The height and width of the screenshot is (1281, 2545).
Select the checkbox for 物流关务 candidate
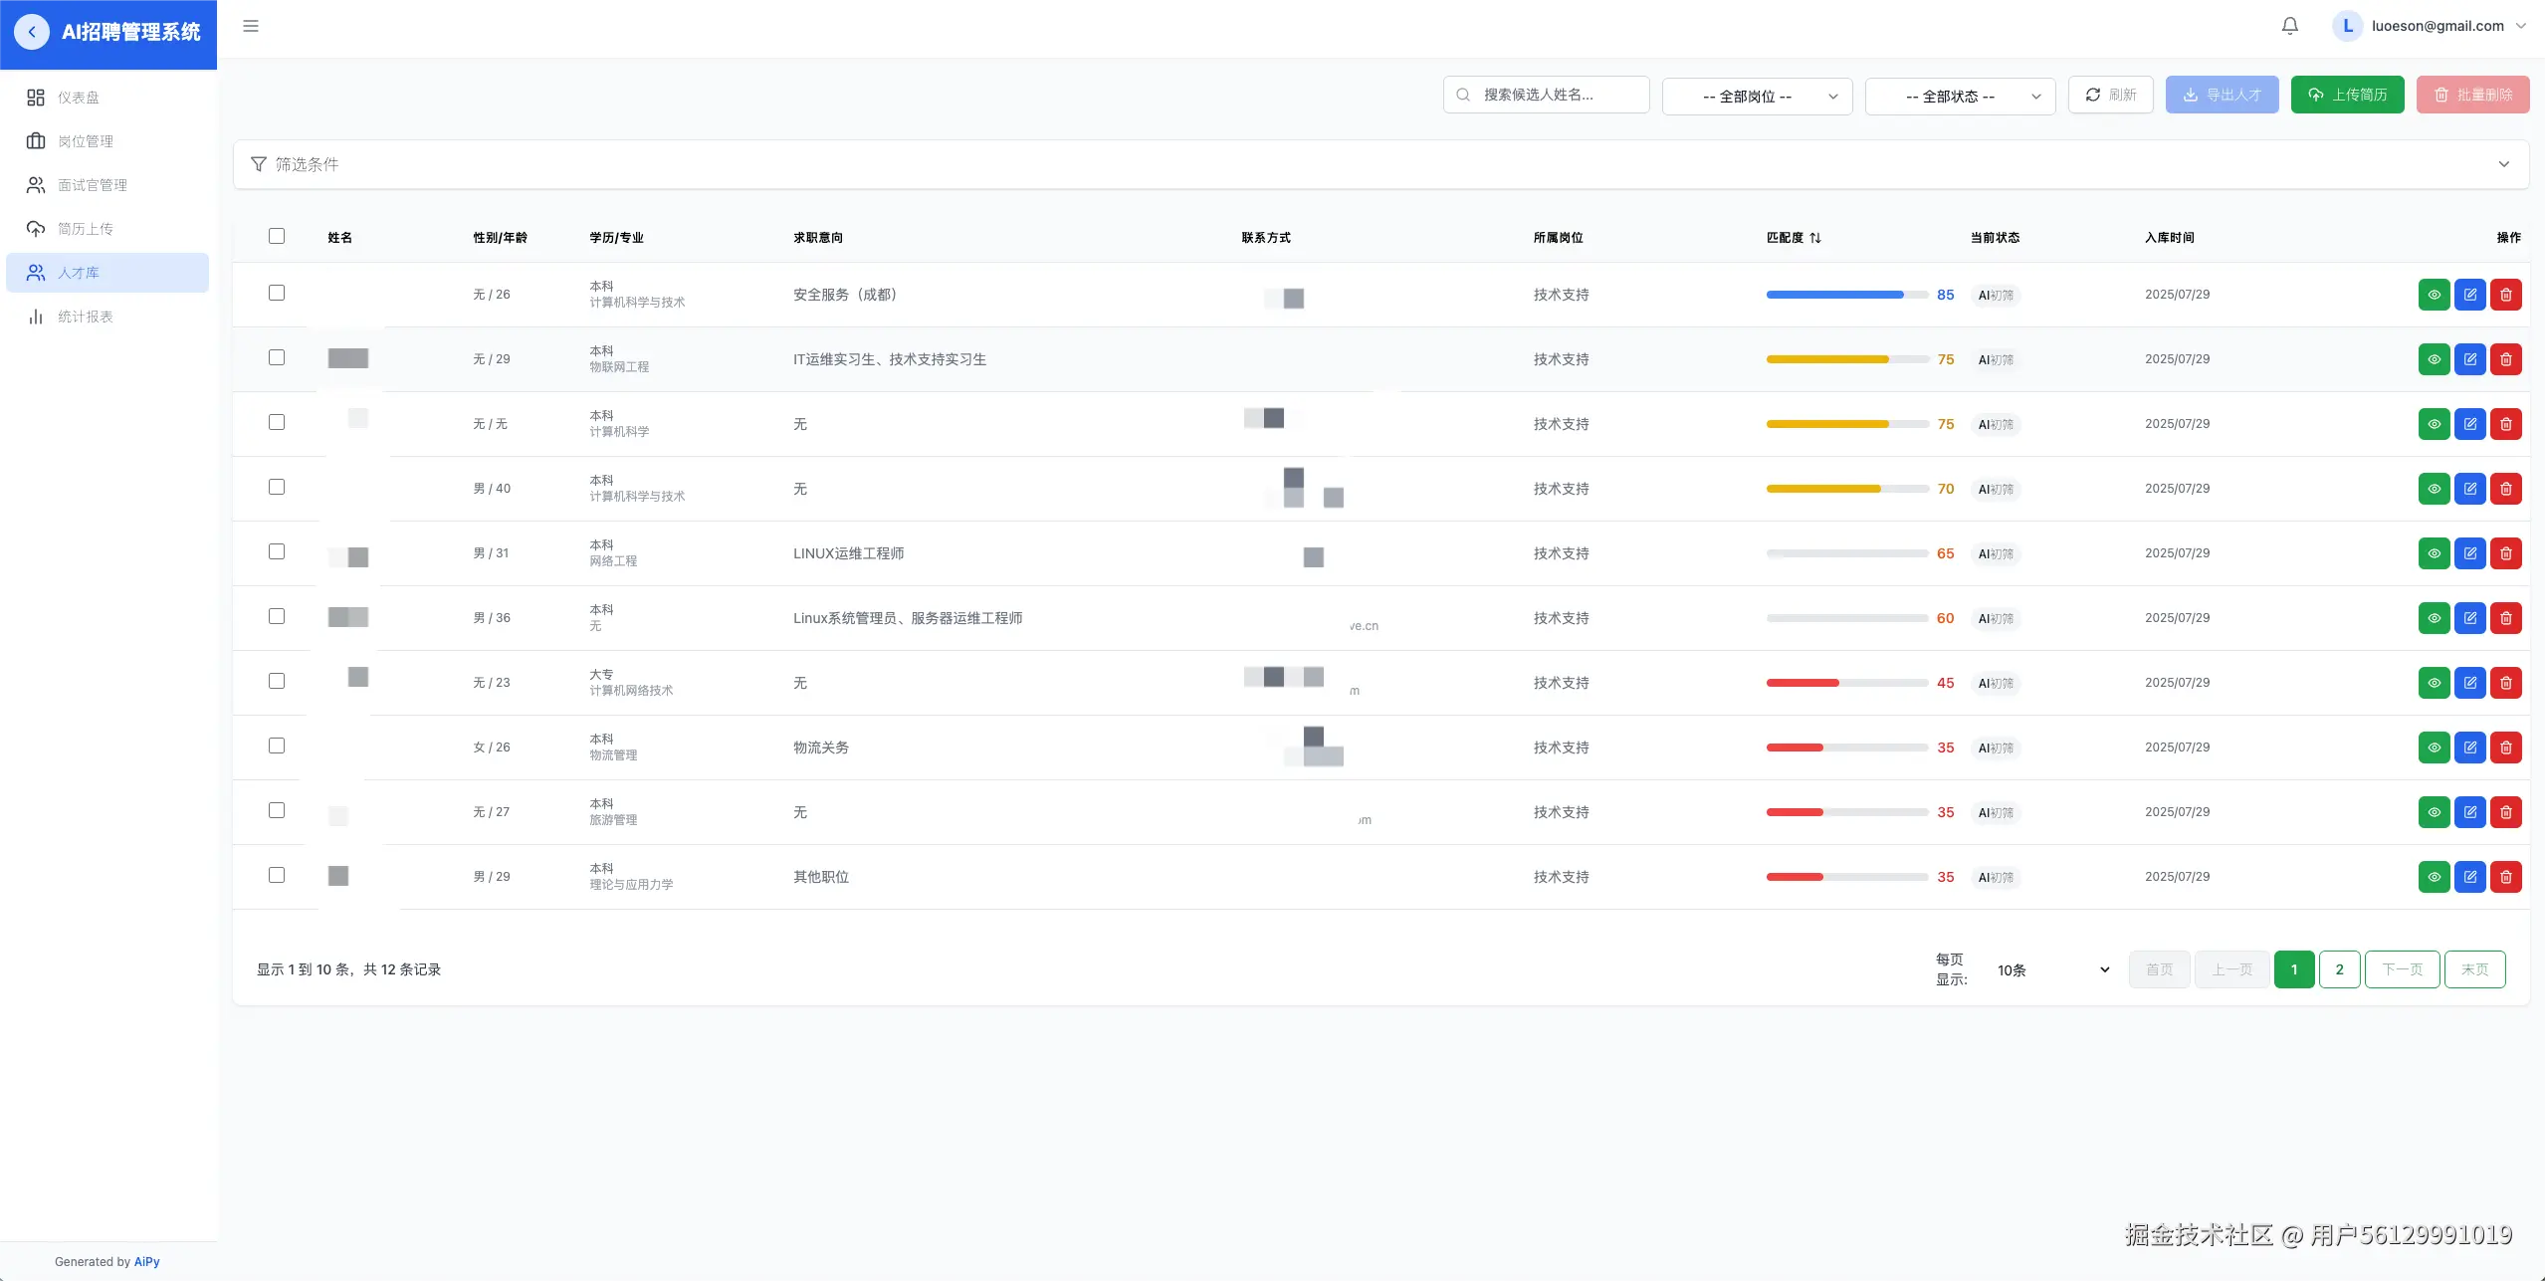tap(277, 746)
